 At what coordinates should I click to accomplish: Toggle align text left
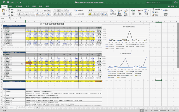[55, 14]
